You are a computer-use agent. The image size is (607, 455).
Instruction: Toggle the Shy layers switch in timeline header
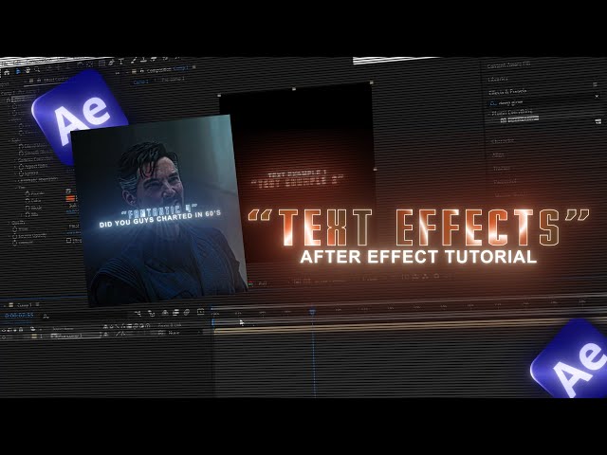click(x=165, y=313)
